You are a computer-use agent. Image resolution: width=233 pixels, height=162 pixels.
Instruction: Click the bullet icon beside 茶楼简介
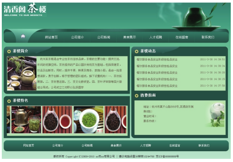[9, 51]
